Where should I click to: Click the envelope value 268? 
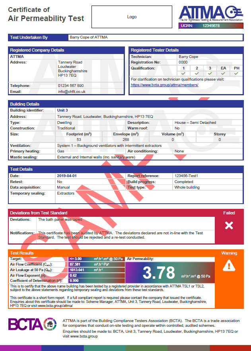[126, 140]
